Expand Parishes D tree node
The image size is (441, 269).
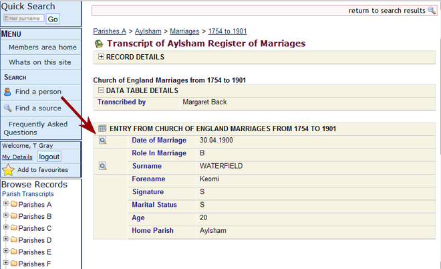[5, 239]
